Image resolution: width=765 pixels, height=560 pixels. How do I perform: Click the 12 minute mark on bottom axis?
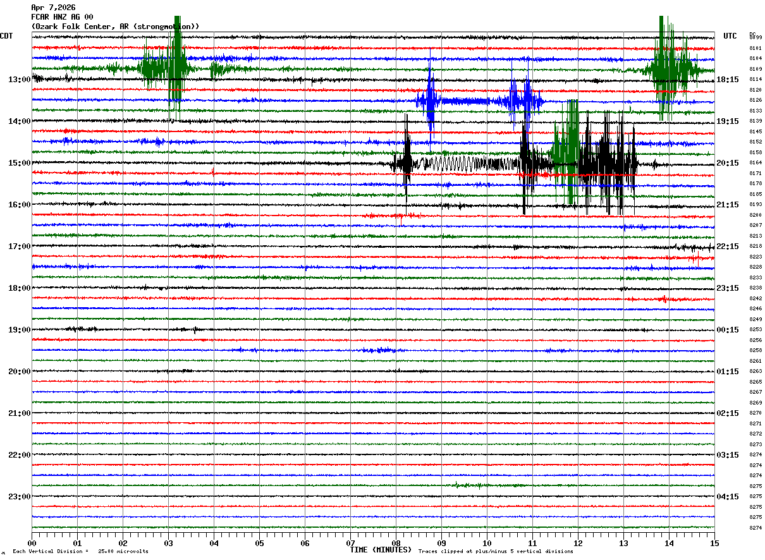577,543
